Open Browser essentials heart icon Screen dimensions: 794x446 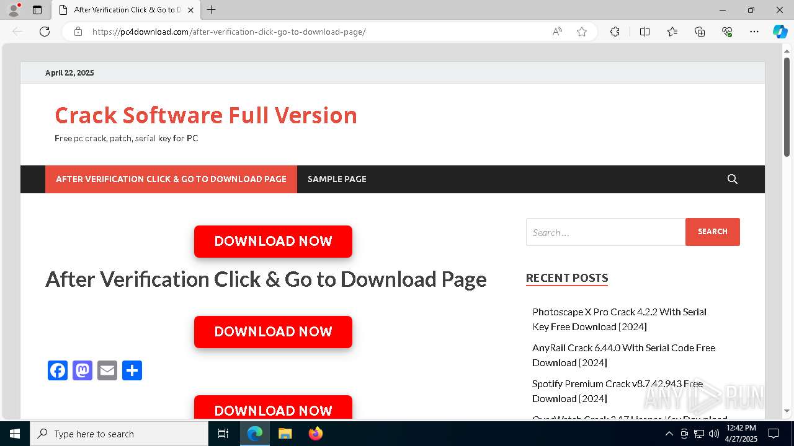pyautogui.click(x=727, y=32)
